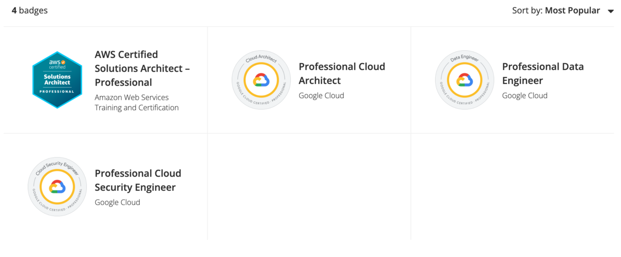This screenshot has width=621, height=257.
Task: Open the Google Cloud Architect badge image
Action: coord(261,80)
